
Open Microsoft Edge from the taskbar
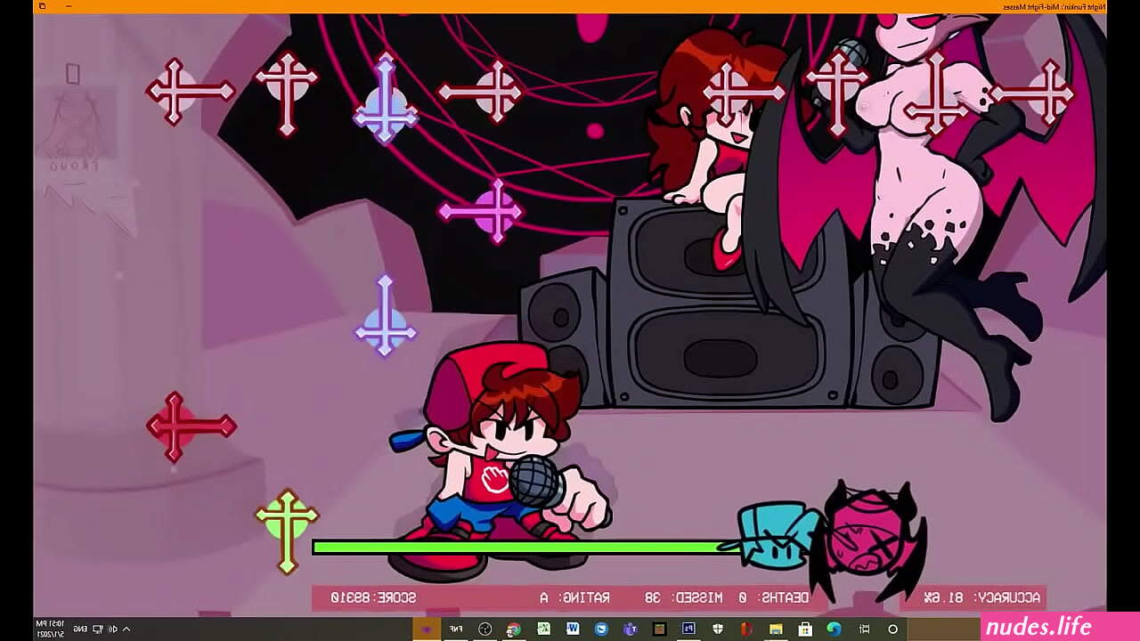[x=834, y=629]
